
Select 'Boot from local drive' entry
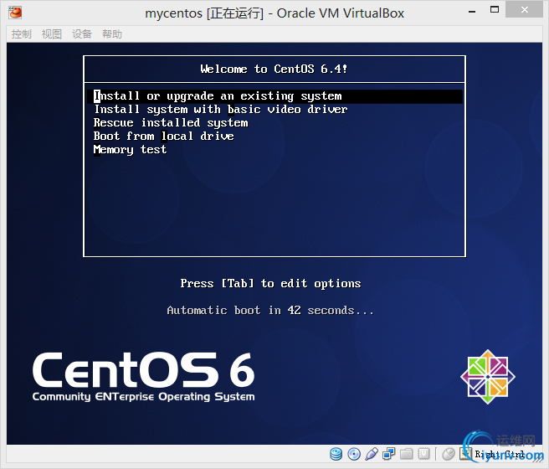click(x=163, y=136)
